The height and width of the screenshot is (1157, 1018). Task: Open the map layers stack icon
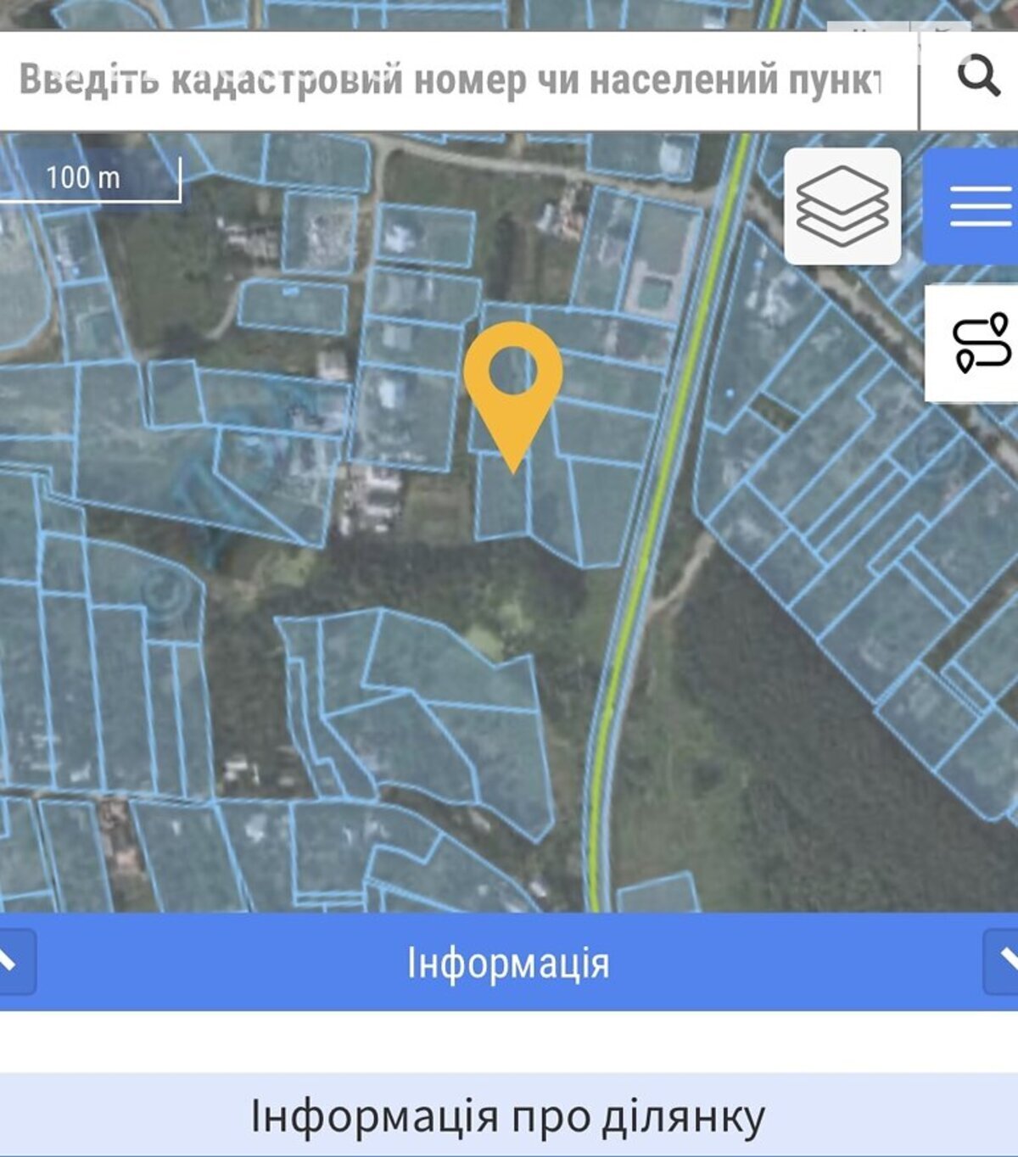point(842,206)
